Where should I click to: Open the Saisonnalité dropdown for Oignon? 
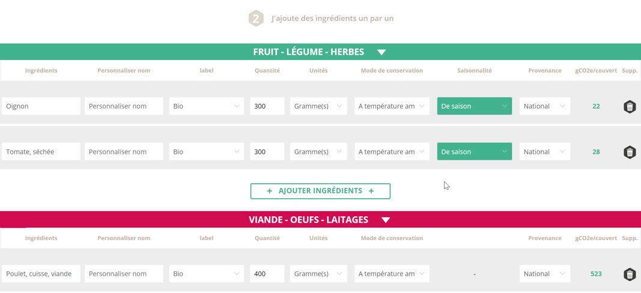click(x=474, y=106)
